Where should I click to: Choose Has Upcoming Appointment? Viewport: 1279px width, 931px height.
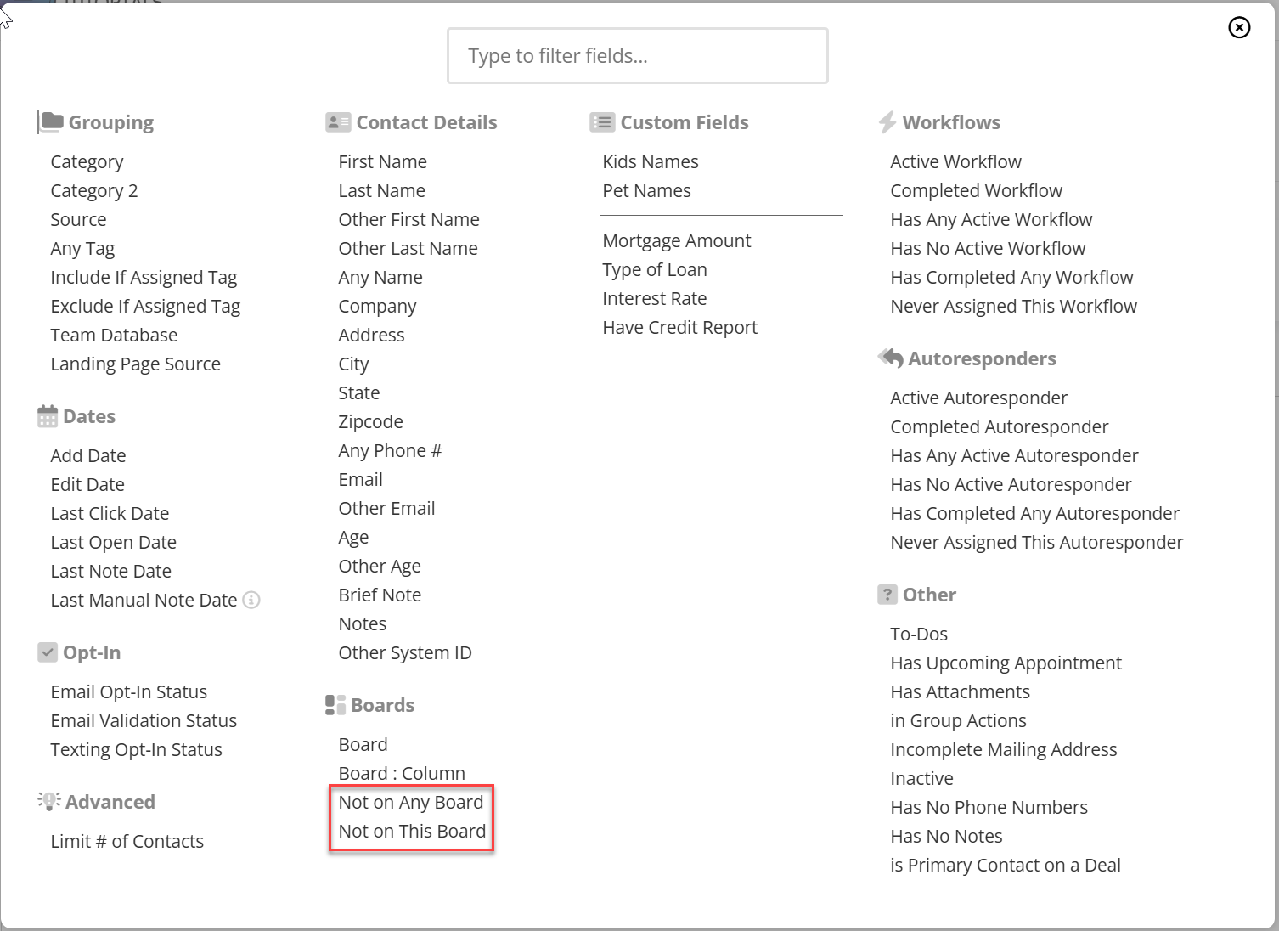pos(1006,663)
